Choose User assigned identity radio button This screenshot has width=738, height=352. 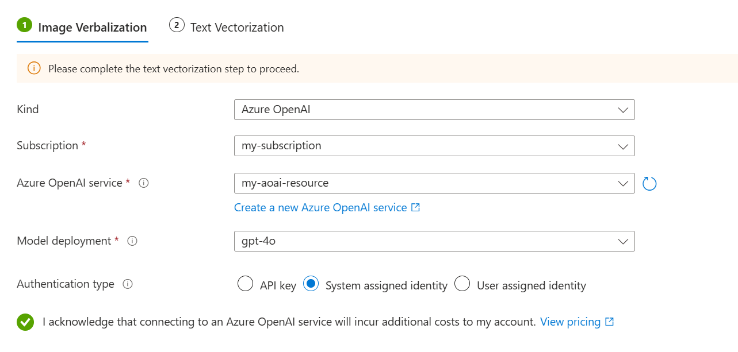462,284
